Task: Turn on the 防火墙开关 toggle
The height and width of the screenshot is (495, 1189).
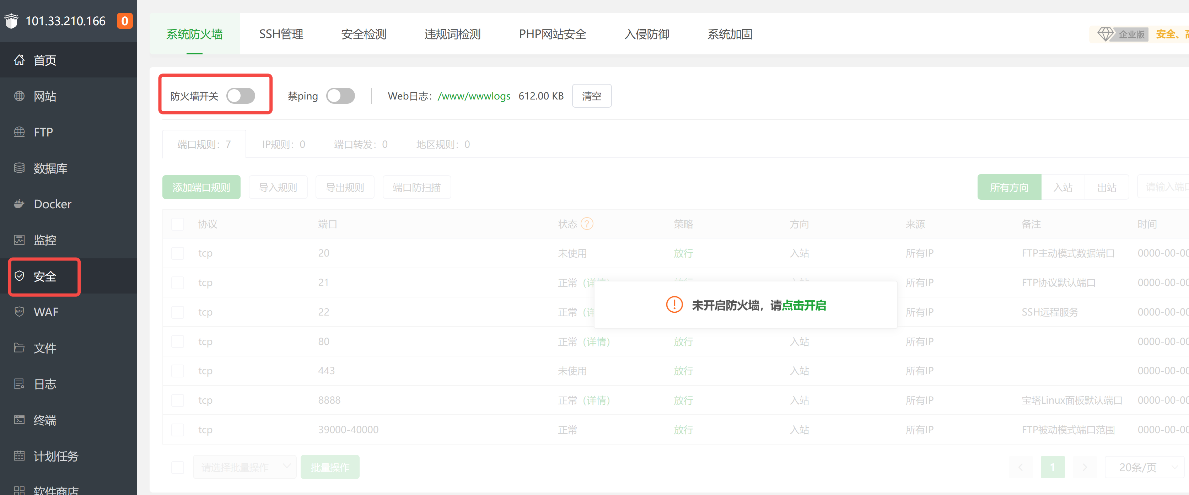Action: [x=241, y=96]
